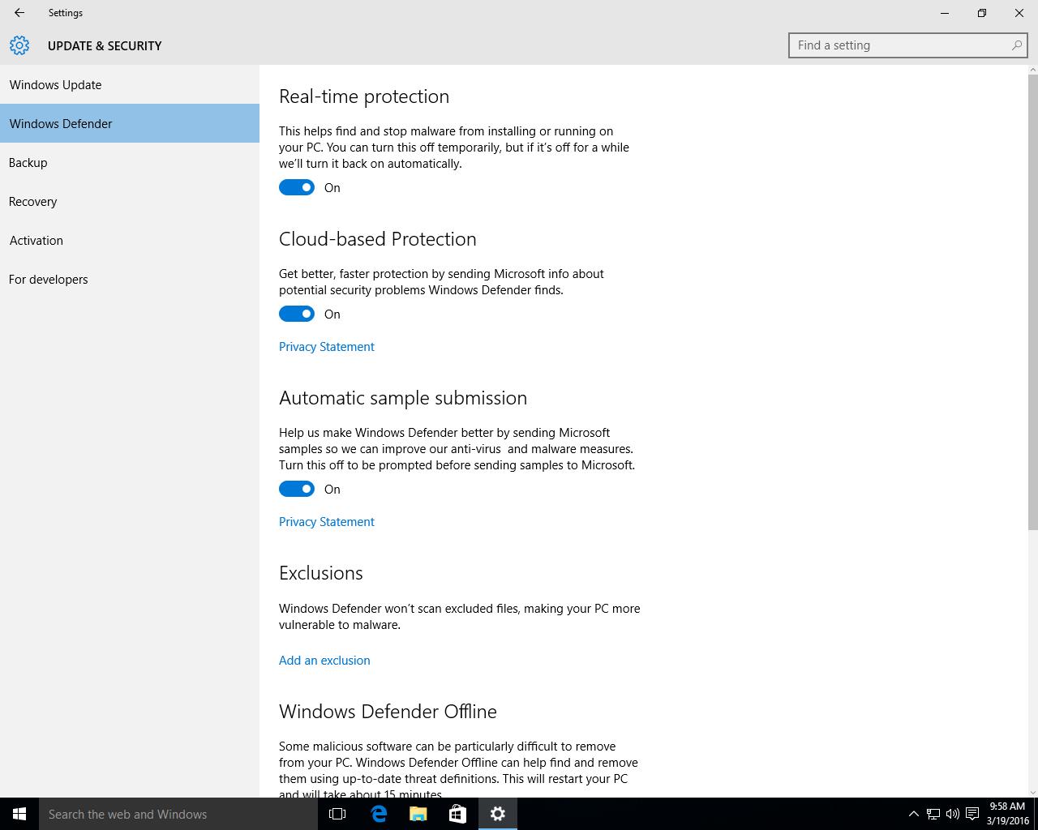Go back using the back arrow

pyautogui.click(x=19, y=13)
